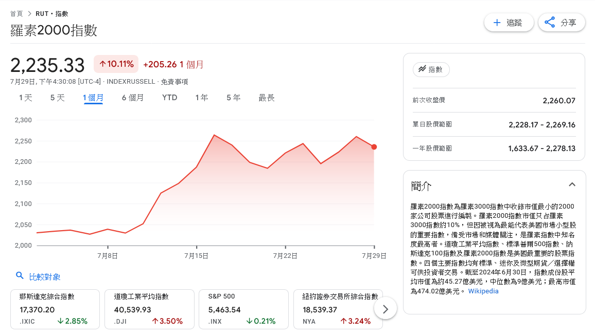Screen dimensions: 595x336
Task: Click the 18,539.37 NYA value
Action: (320, 310)
